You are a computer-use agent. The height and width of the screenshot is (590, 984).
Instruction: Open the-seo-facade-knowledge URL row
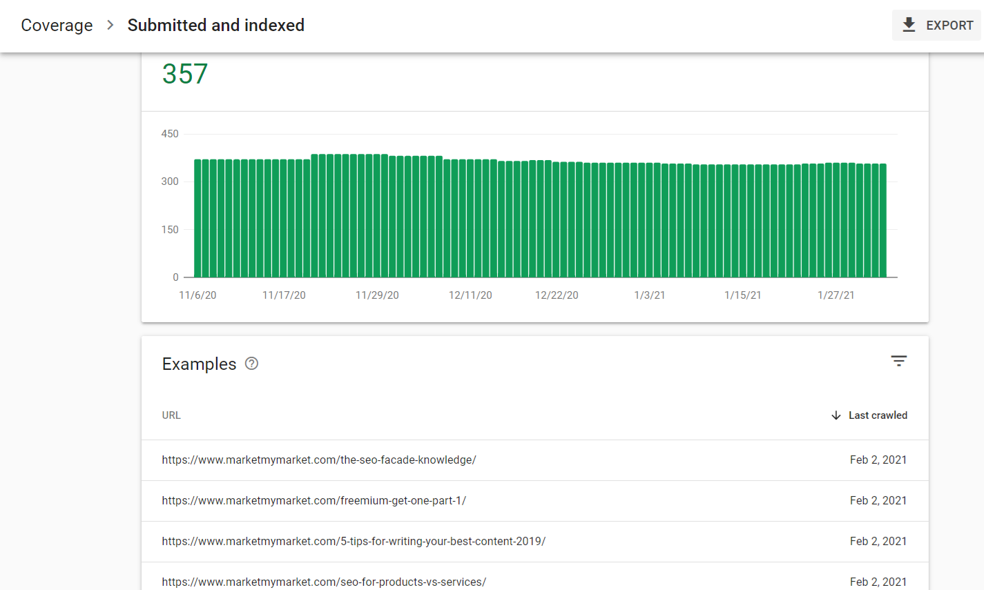point(319,460)
